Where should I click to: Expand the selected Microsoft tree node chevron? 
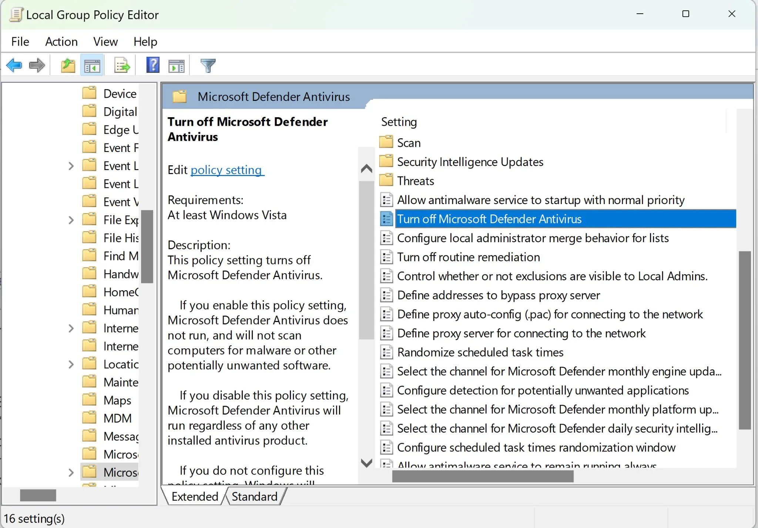click(71, 472)
